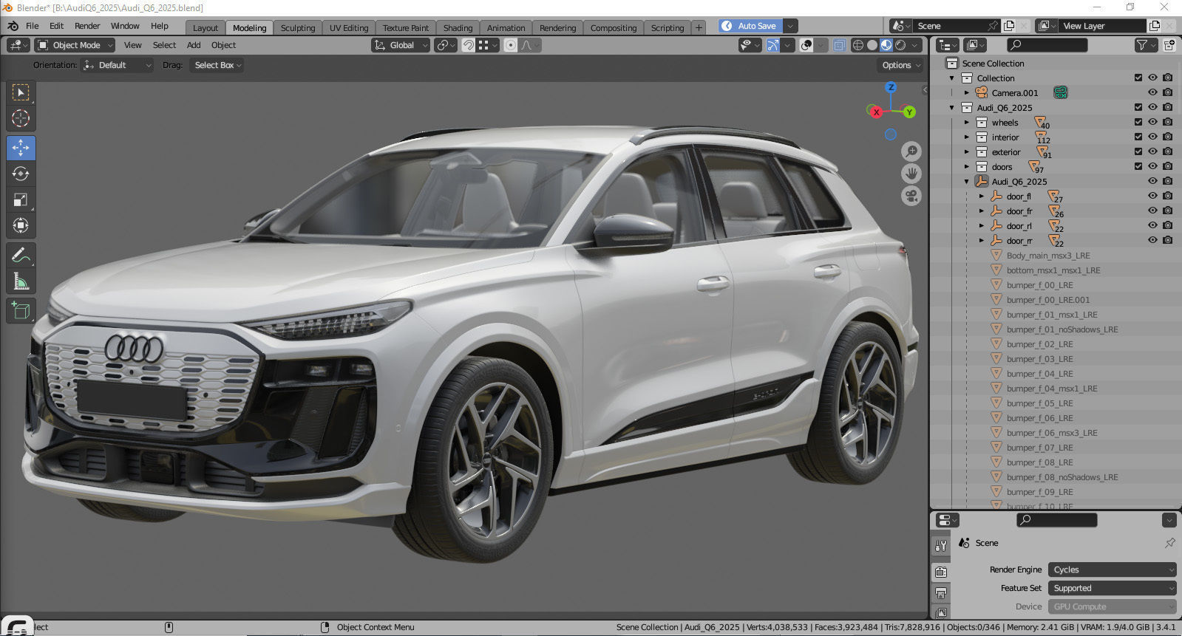Select the Select Box tool
The image size is (1182, 636).
[x=21, y=92]
